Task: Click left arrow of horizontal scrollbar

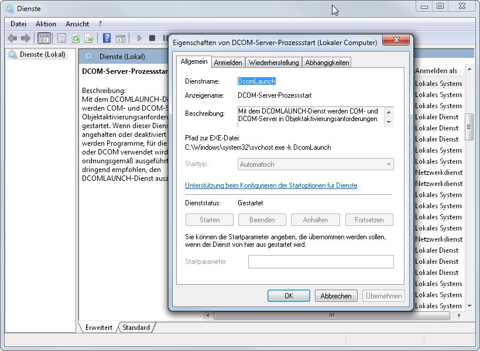Action: [208, 315]
